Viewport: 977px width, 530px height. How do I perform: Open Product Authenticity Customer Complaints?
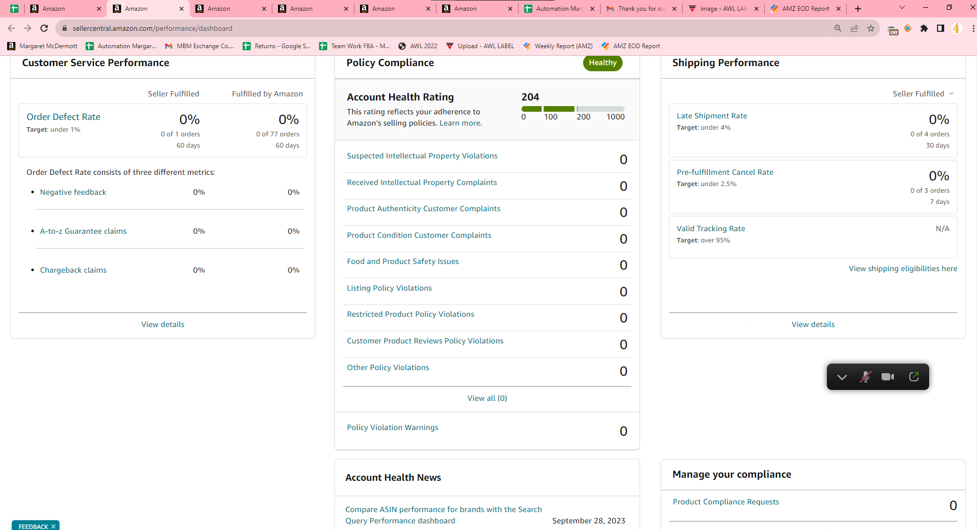(424, 209)
